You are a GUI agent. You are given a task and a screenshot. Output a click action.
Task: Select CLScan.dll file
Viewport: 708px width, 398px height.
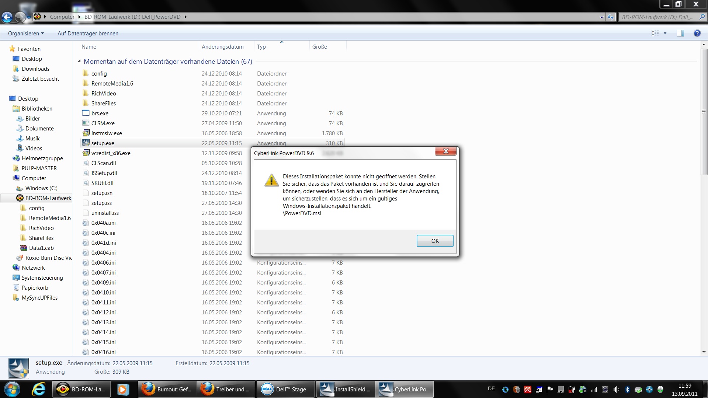pyautogui.click(x=104, y=163)
